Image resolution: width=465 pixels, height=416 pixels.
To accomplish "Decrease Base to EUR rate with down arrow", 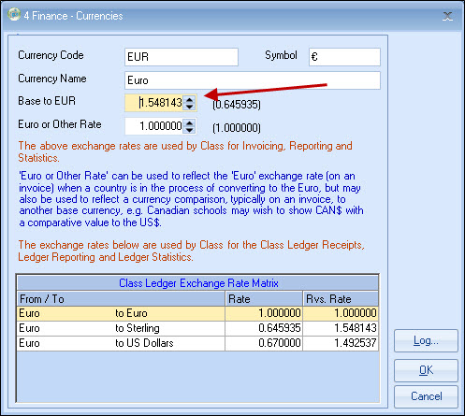I will pyautogui.click(x=189, y=107).
